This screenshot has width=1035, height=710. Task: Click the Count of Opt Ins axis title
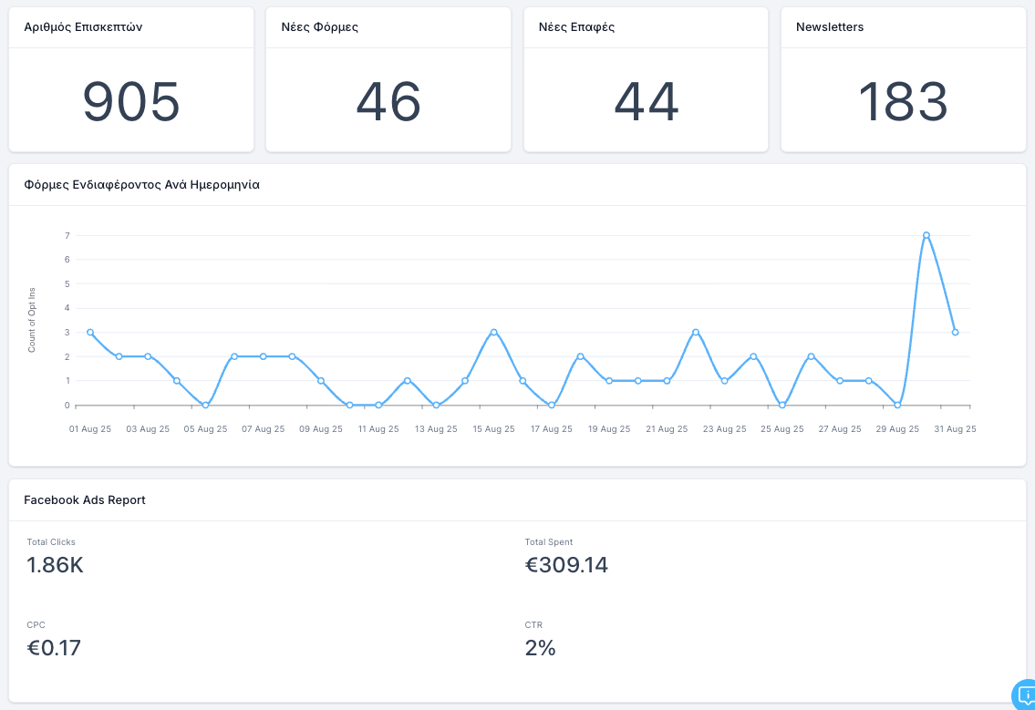coord(32,320)
